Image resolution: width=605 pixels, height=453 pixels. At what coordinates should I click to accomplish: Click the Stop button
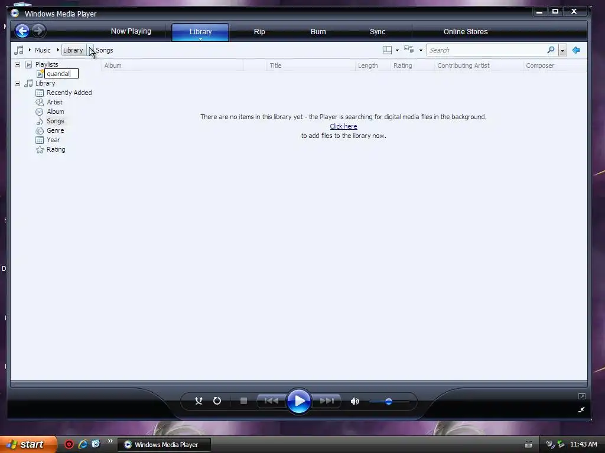(243, 401)
